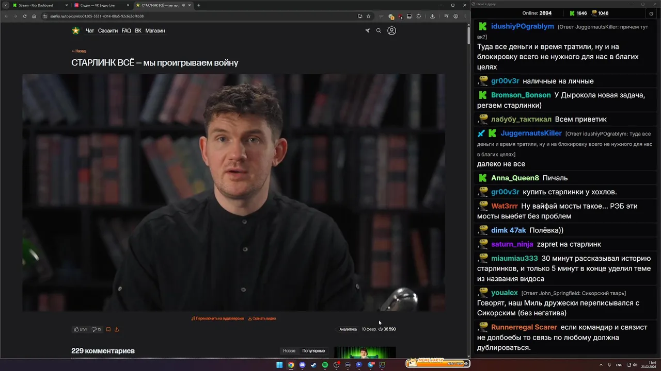Click the install app icon in address bar

tap(360, 16)
